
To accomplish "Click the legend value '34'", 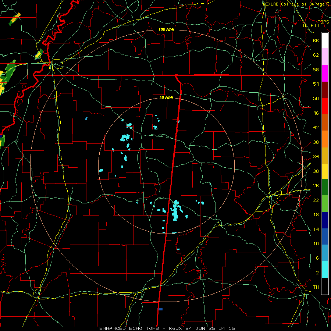I will click(316, 157).
